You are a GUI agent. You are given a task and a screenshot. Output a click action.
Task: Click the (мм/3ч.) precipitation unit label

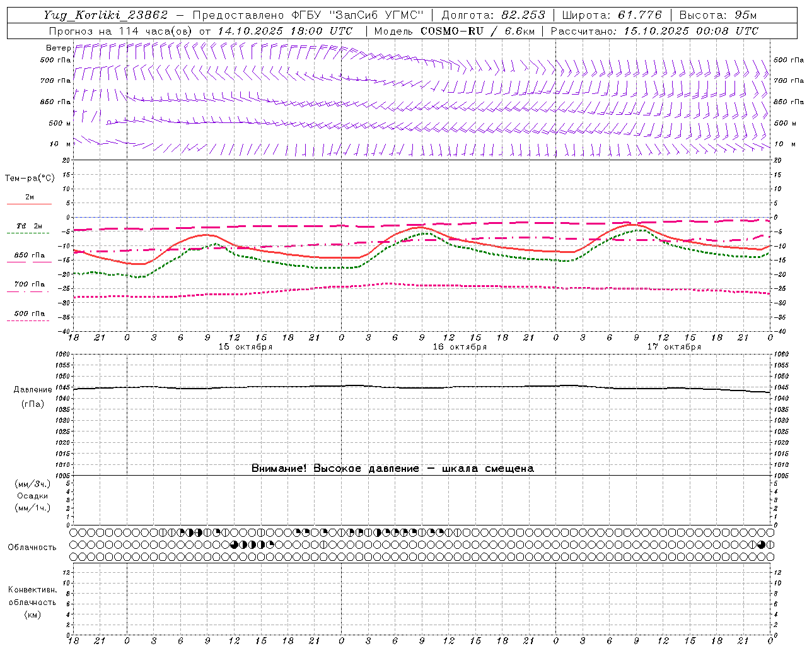point(32,484)
